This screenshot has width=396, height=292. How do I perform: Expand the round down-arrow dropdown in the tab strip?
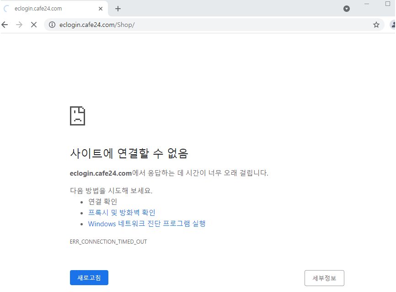347,9
